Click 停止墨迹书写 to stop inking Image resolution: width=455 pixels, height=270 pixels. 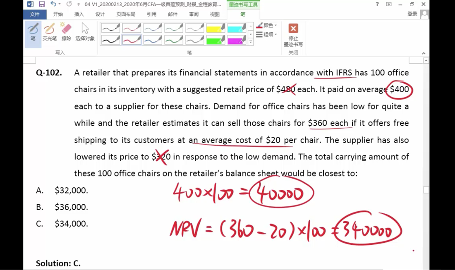tap(293, 34)
